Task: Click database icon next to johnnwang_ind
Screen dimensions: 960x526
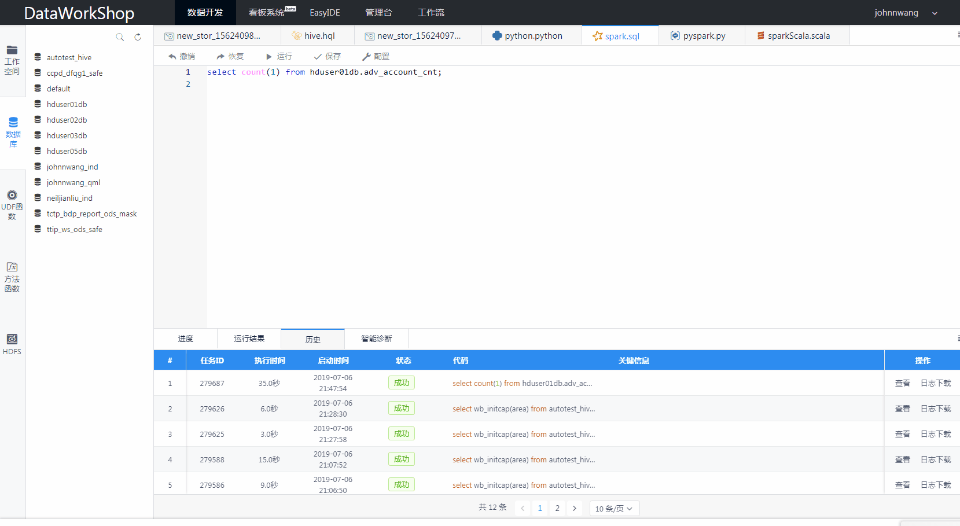Action: (38, 167)
